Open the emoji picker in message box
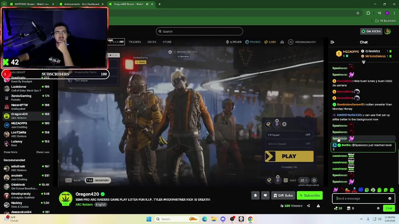Image resolution: width=399 pixels, height=224 pixels. (390, 198)
